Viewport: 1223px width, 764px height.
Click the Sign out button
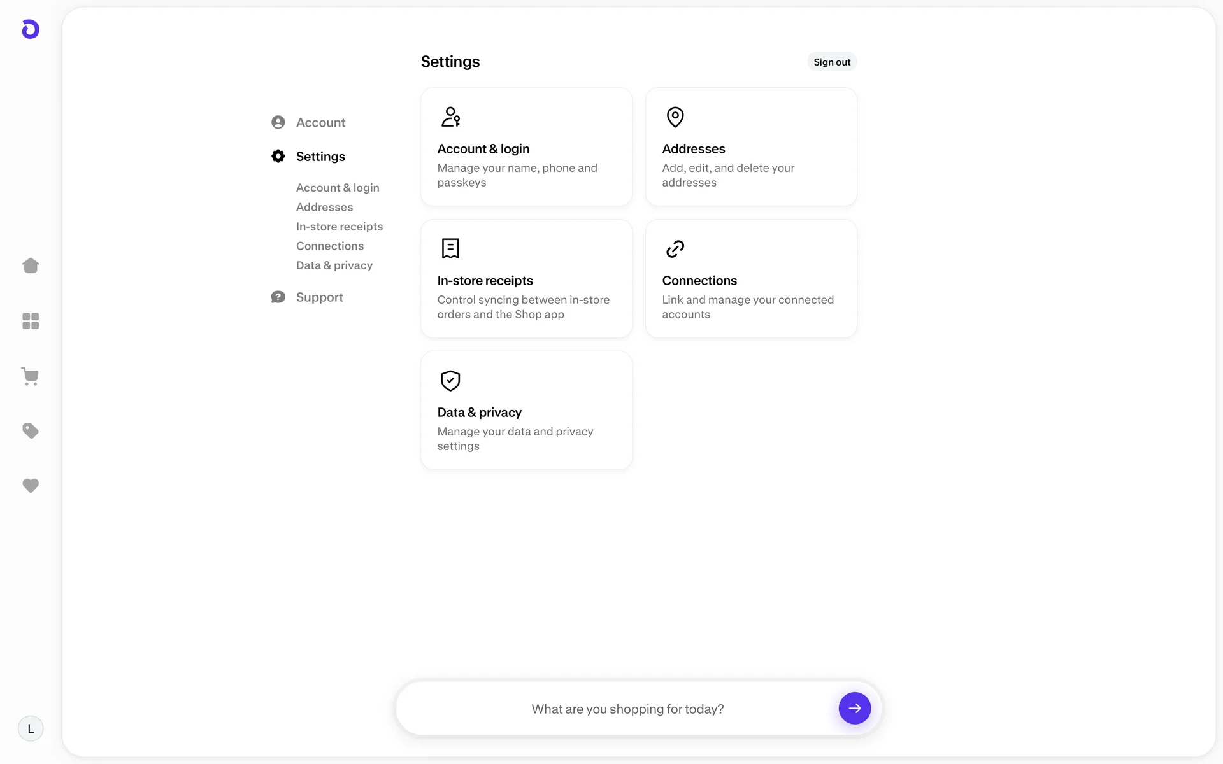(x=831, y=62)
